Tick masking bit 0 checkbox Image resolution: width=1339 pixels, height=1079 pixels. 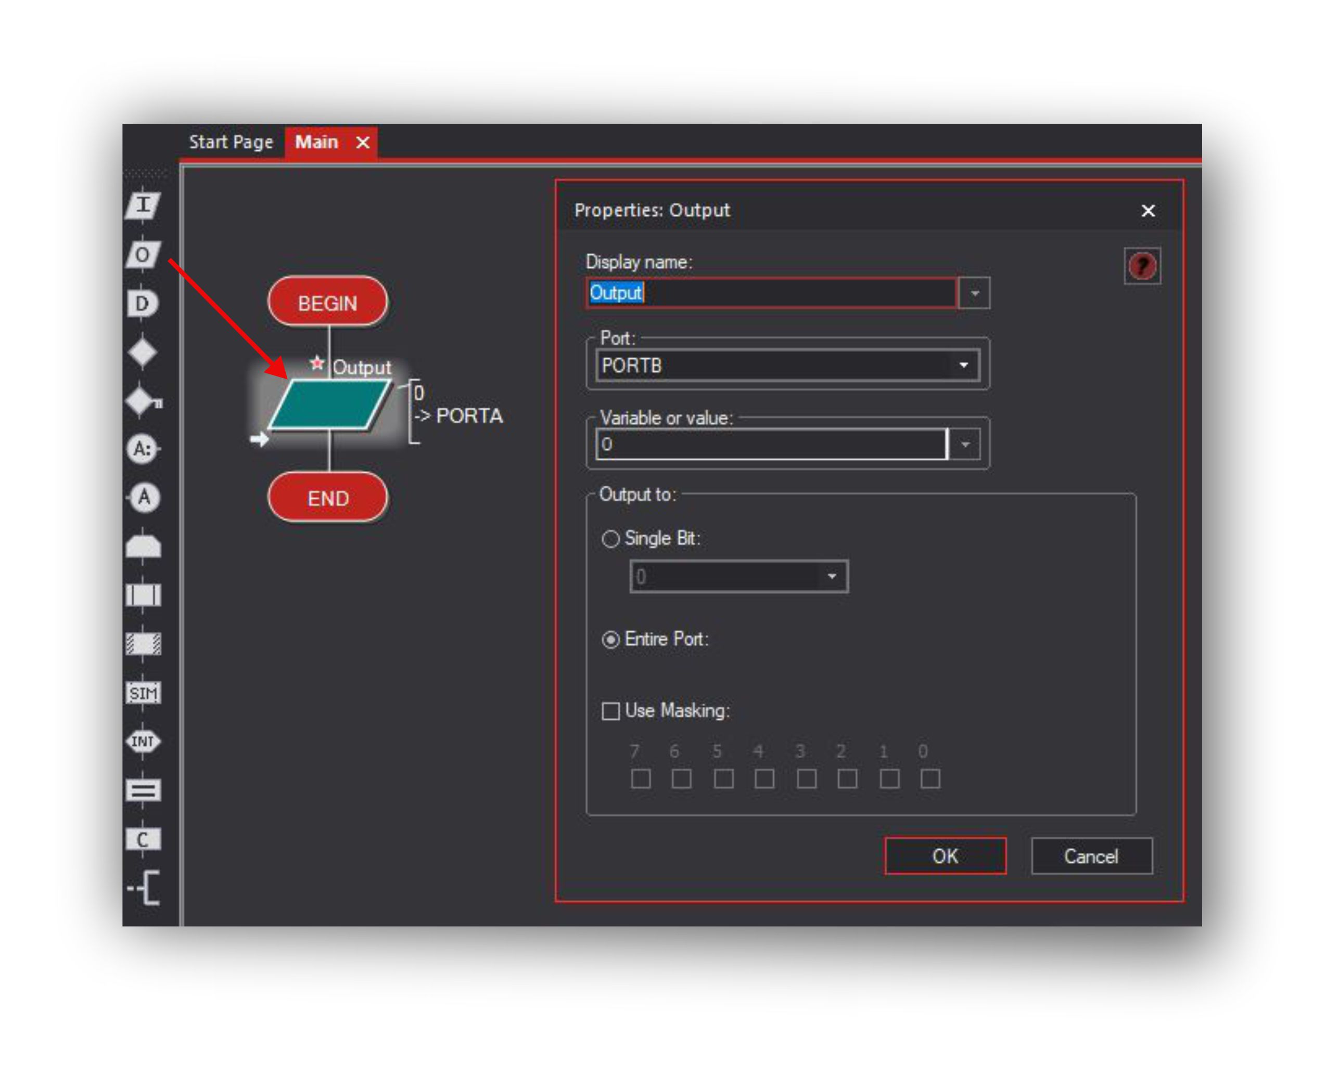pos(931,779)
